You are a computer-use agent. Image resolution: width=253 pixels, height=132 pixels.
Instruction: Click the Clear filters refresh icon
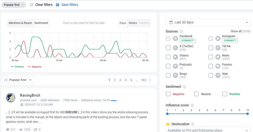[32, 5]
